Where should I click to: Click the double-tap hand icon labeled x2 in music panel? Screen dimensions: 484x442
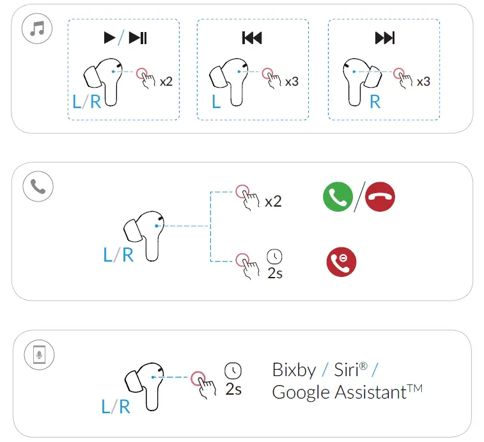pyautogui.click(x=146, y=77)
